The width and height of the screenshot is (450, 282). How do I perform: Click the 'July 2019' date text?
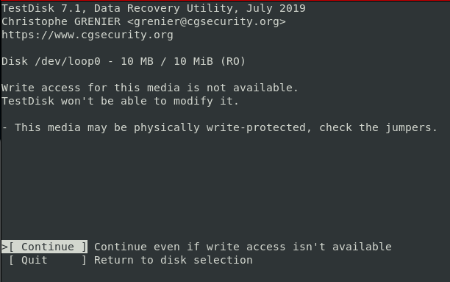(x=276, y=8)
